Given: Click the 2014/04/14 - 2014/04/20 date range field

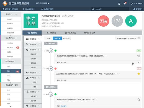Looking at the screenshot, I should point(128,38).
